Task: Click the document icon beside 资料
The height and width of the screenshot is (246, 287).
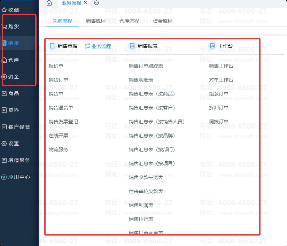Action: pos(4,110)
